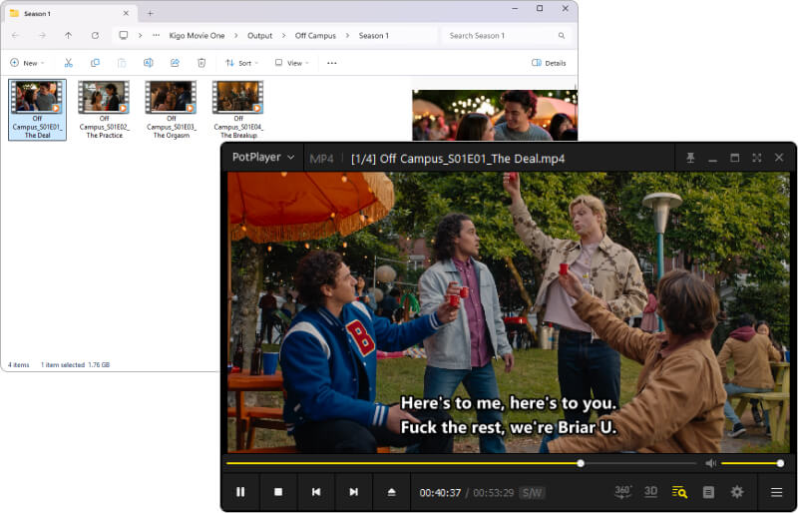The image size is (798, 513).
Task: Open the PotPlayer main menu dropdown
Action: click(x=262, y=158)
